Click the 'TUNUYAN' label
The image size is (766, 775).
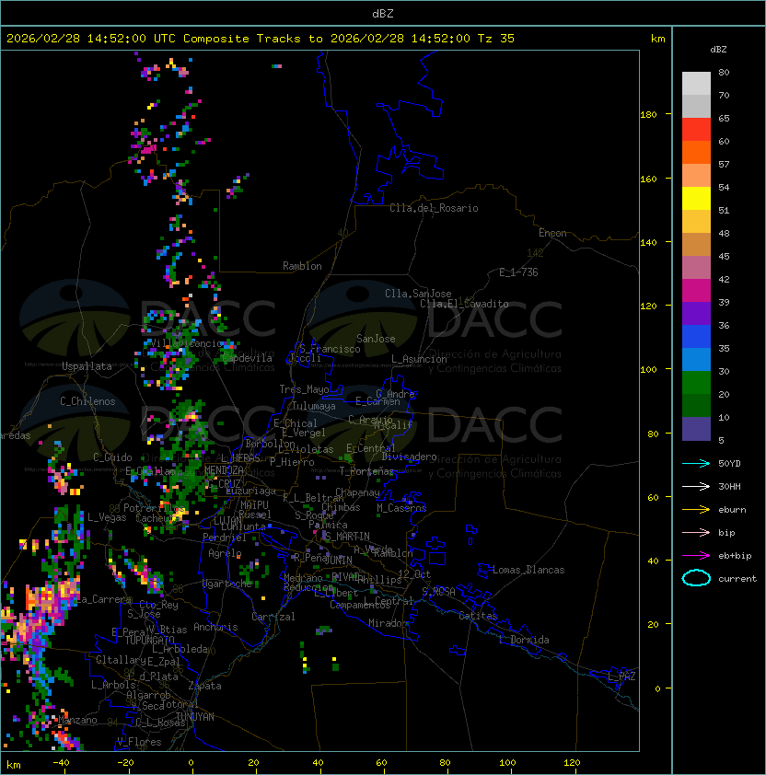pos(195,716)
